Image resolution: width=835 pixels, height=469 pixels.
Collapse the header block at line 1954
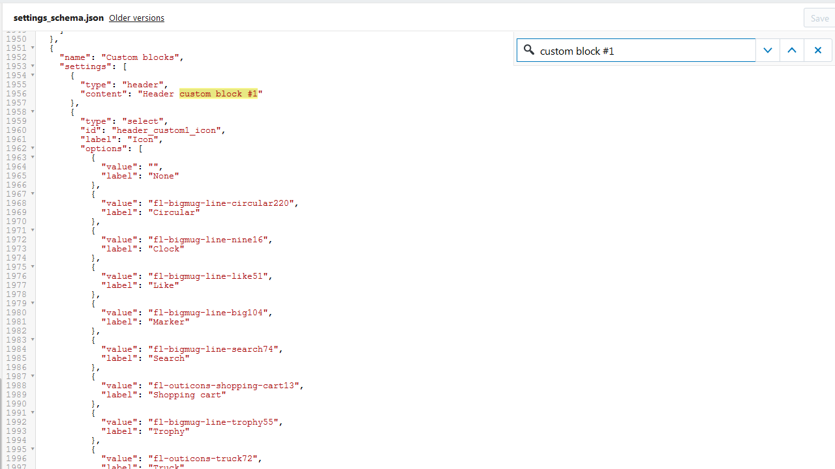pyautogui.click(x=33, y=75)
